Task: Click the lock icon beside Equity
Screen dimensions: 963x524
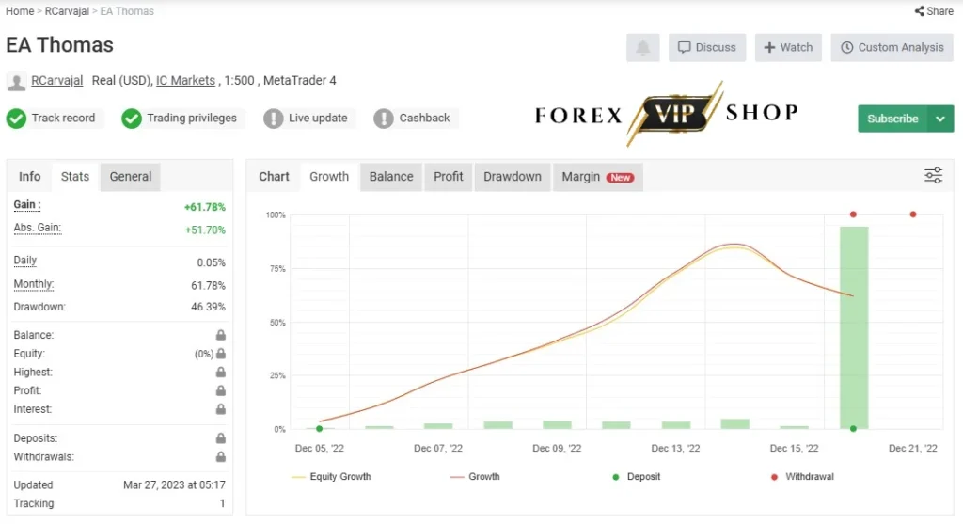Action: pyautogui.click(x=220, y=353)
